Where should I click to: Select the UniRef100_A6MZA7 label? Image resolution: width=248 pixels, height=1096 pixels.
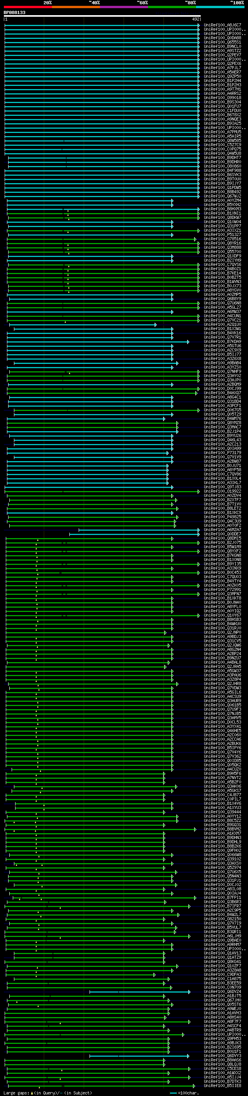click(x=222, y=530)
